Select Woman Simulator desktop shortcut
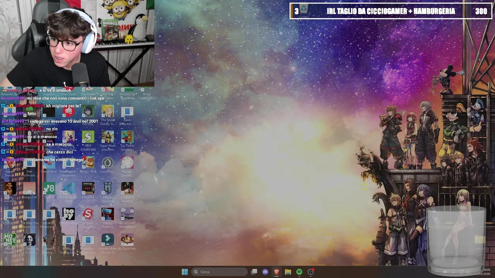Screen dimensions: 495x278 pyautogui.click(x=127, y=167)
